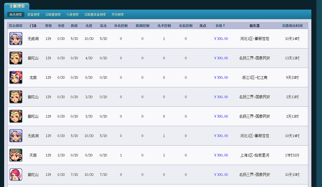
Task: Click the 全服搜索 tab header
Action: [x=17, y=6]
